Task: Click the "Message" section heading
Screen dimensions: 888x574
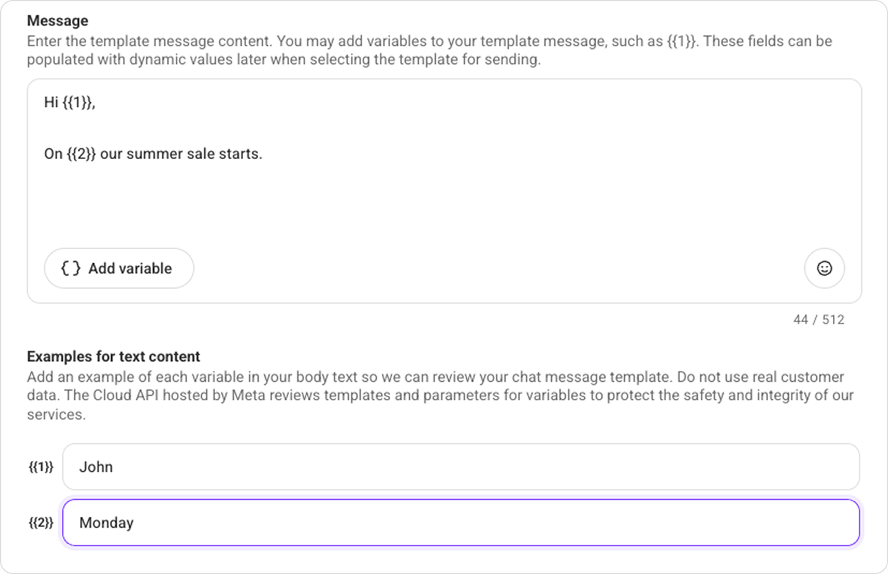Action: coord(58,21)
